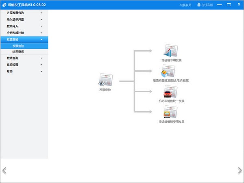The width and height of the screenshot is (244, 183).
Task: Open the 系统设置 sidebar menu
Action: pos(24,65)
